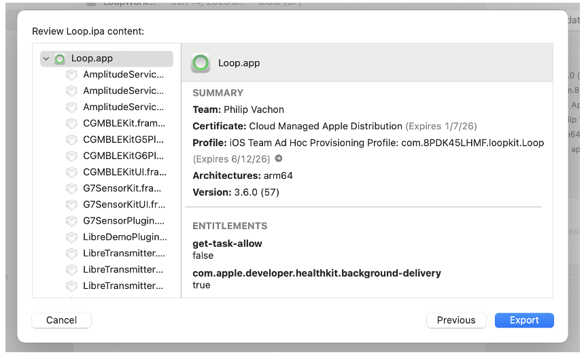Click the framework icon beside G7SensorKit.fra...

tap(71, 188)
